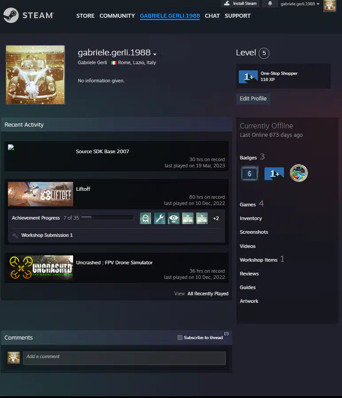Click the fourth Liftoff achievement icon

[x=188, y=218]
